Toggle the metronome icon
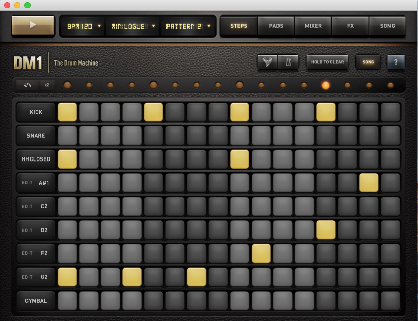This screenshot has height=321, width=418. tap(288, 62)
